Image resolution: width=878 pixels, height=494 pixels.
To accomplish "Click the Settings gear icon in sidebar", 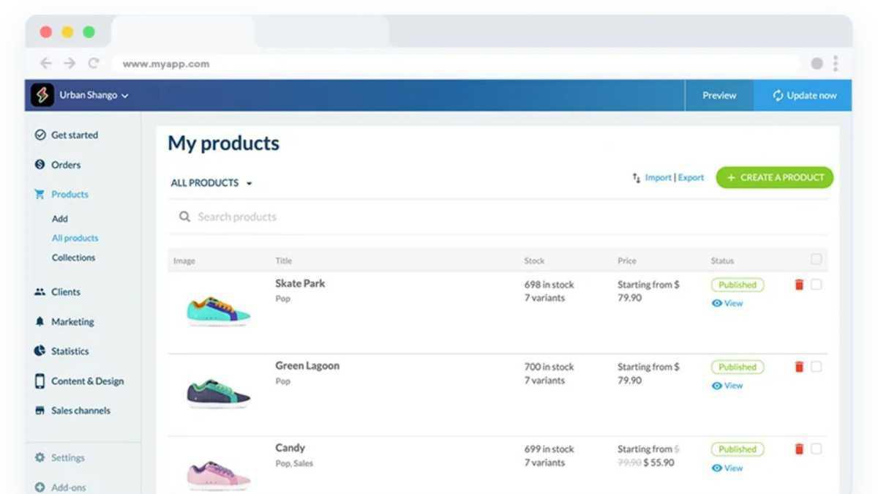I will coord(40,457).
